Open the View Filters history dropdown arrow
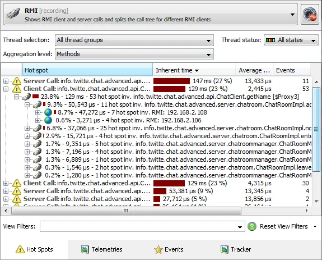 click(x=240, y=227)
